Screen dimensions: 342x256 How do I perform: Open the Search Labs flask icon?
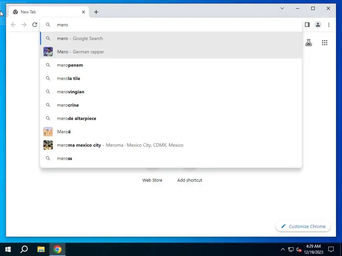[x=308, y=43]
